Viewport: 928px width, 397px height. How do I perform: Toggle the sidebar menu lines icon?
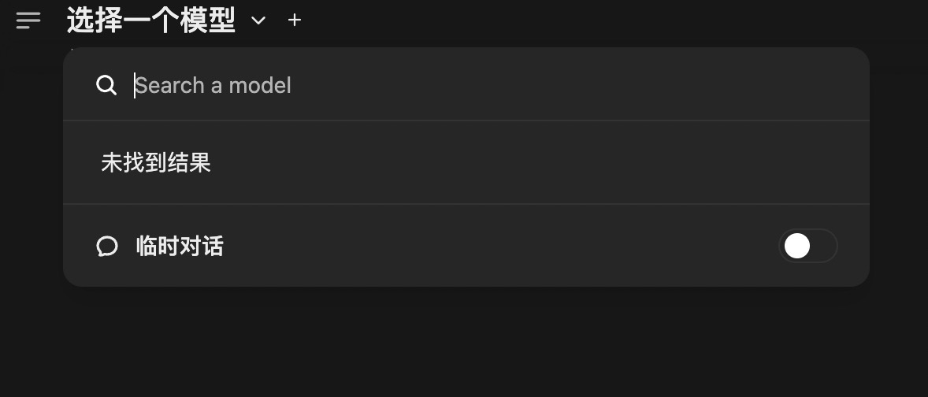pos(28,20)
